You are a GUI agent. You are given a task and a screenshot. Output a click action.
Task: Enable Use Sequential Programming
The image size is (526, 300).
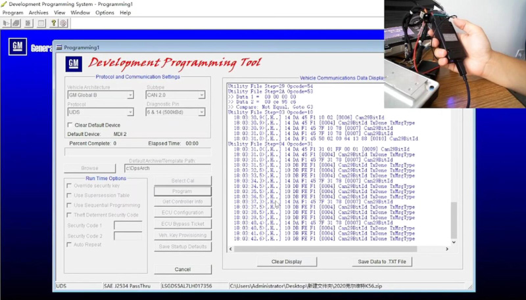69,205
